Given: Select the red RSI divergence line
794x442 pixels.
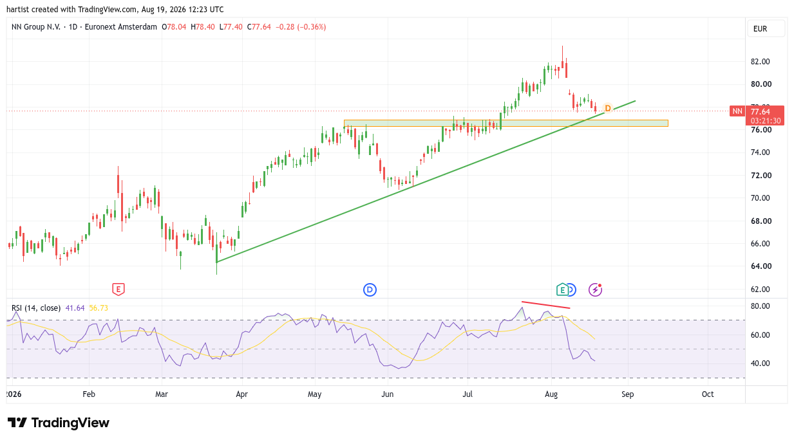Looking at the screenshot, I should point(545,305).
